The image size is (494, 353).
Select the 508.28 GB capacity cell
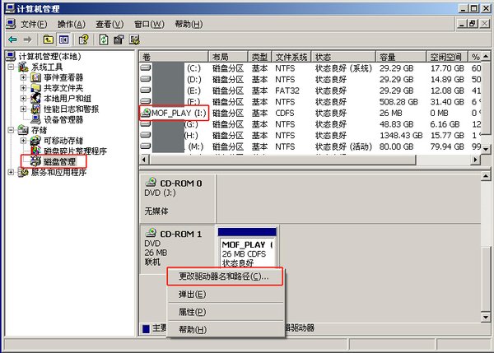pos(398,102)
